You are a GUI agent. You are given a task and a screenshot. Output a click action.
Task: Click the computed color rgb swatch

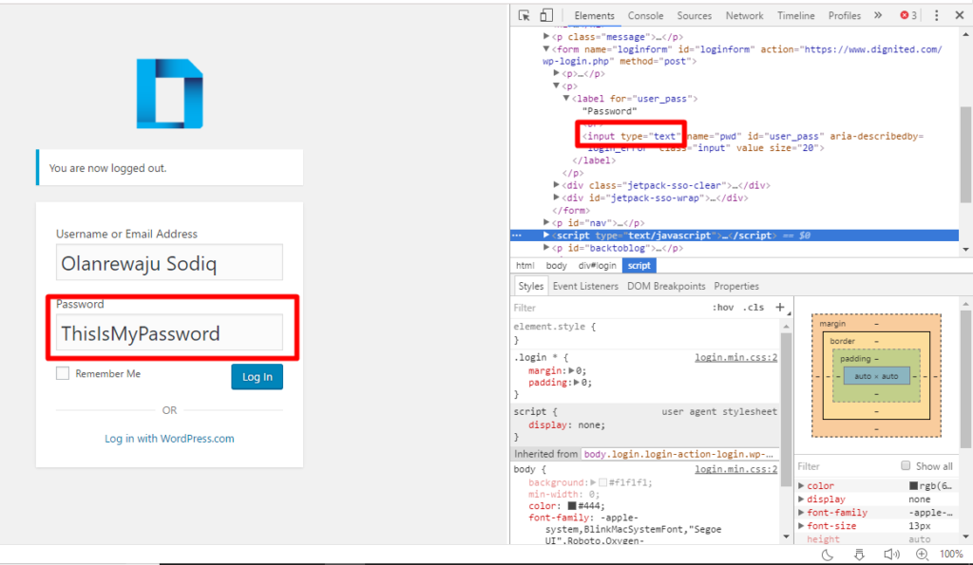pos(913,485)
